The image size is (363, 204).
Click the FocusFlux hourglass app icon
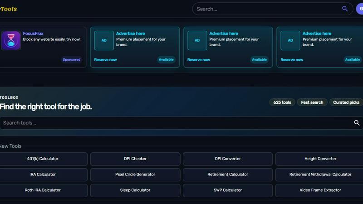point(11,40)
